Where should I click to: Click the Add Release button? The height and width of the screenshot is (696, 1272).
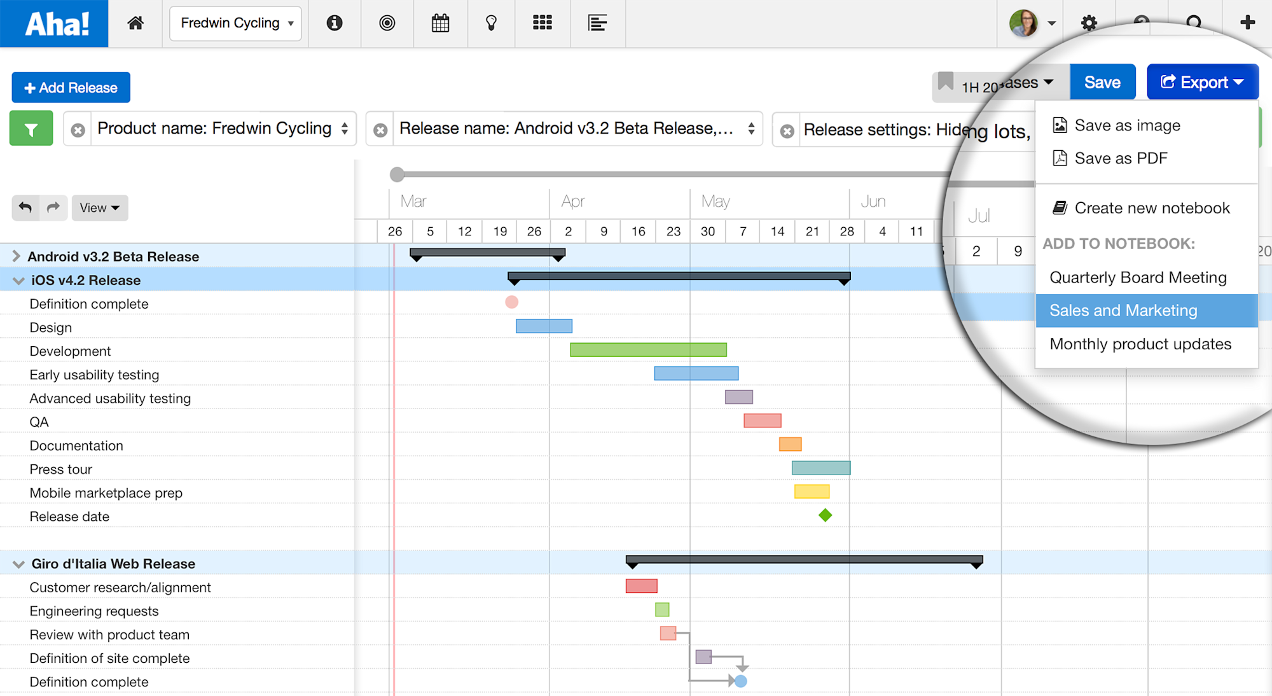click(71, 88)
